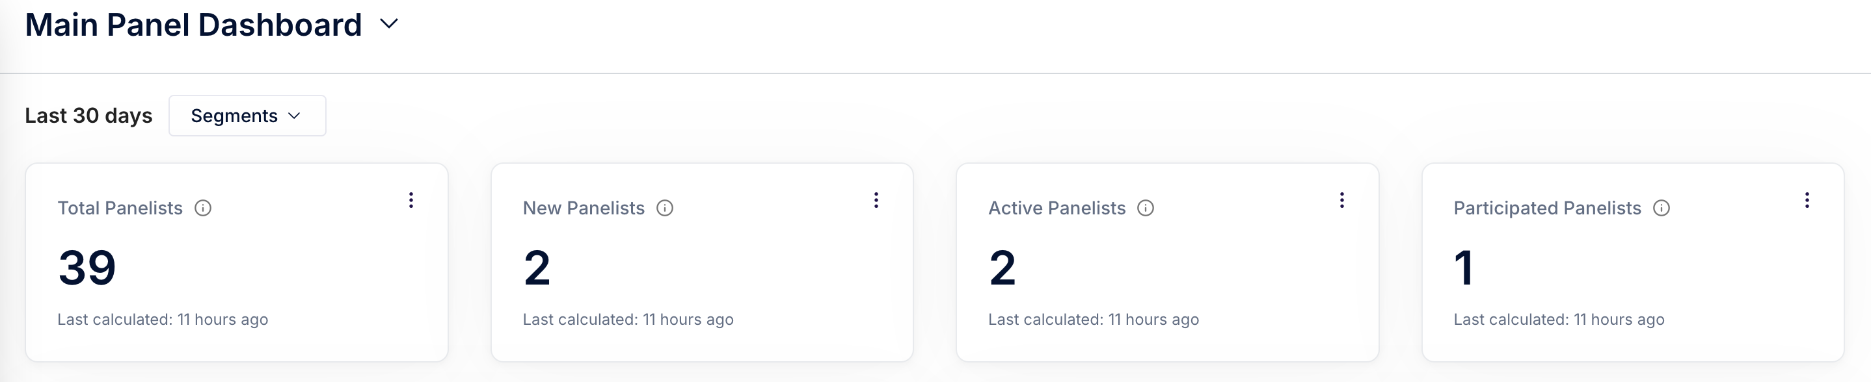
Task: Expand the Main Panel Dashboard chevron
Action: (389, 24)
